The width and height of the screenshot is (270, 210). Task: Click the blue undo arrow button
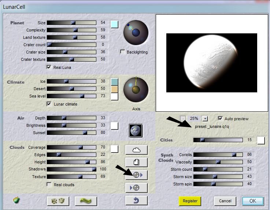(136, 200)
